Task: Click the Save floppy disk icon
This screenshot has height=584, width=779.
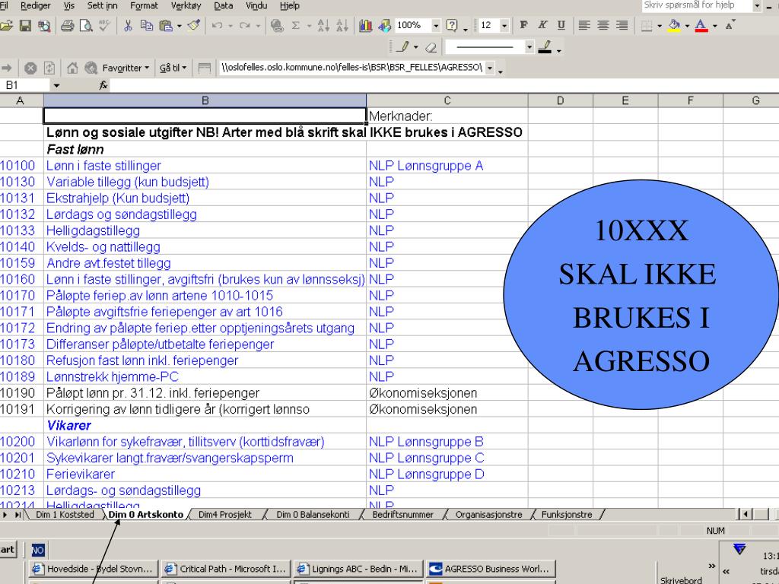Action: (25, 25)
